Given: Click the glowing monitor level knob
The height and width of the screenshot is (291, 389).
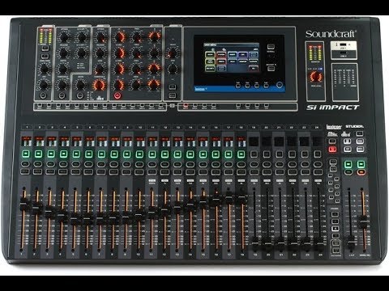Looking at the screenshot, I should (x=315, y=77).
